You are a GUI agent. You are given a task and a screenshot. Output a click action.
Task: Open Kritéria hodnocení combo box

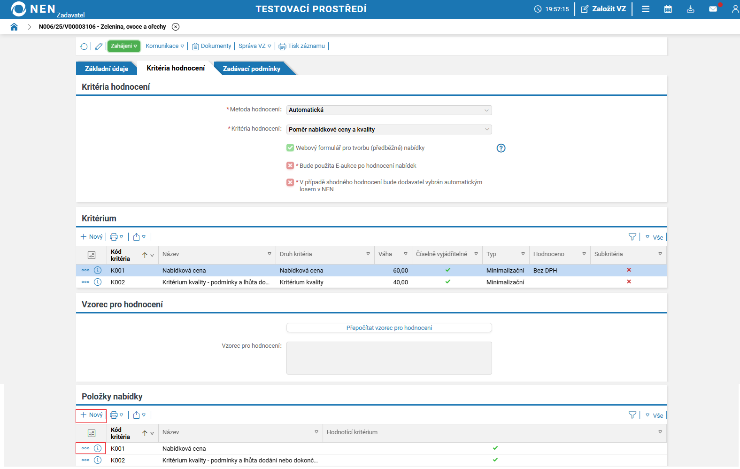tap(389, 129)
